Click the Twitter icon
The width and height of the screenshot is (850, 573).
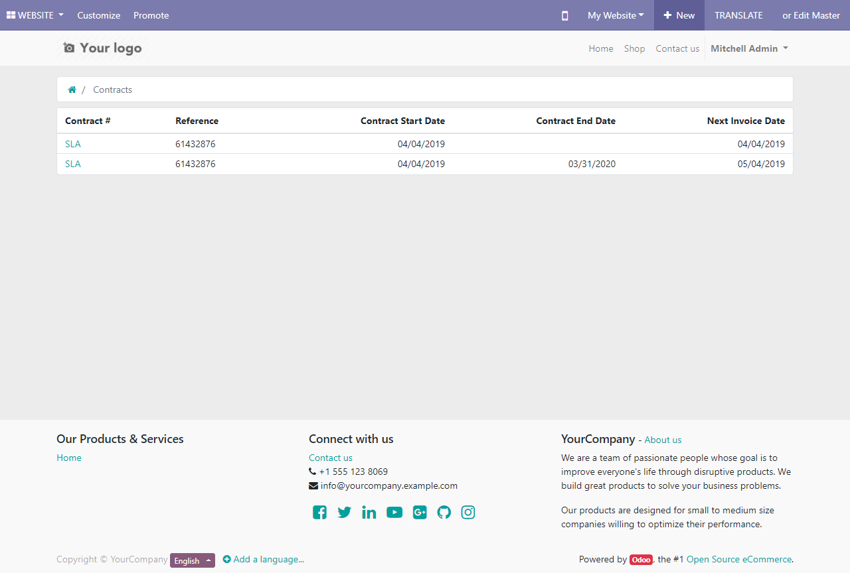[344, 512]
